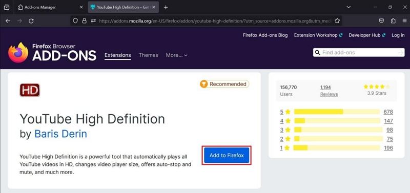This screenshot has height=193, width=410.
Task: Go back with the browser arrow
Action: pos(8,21)
